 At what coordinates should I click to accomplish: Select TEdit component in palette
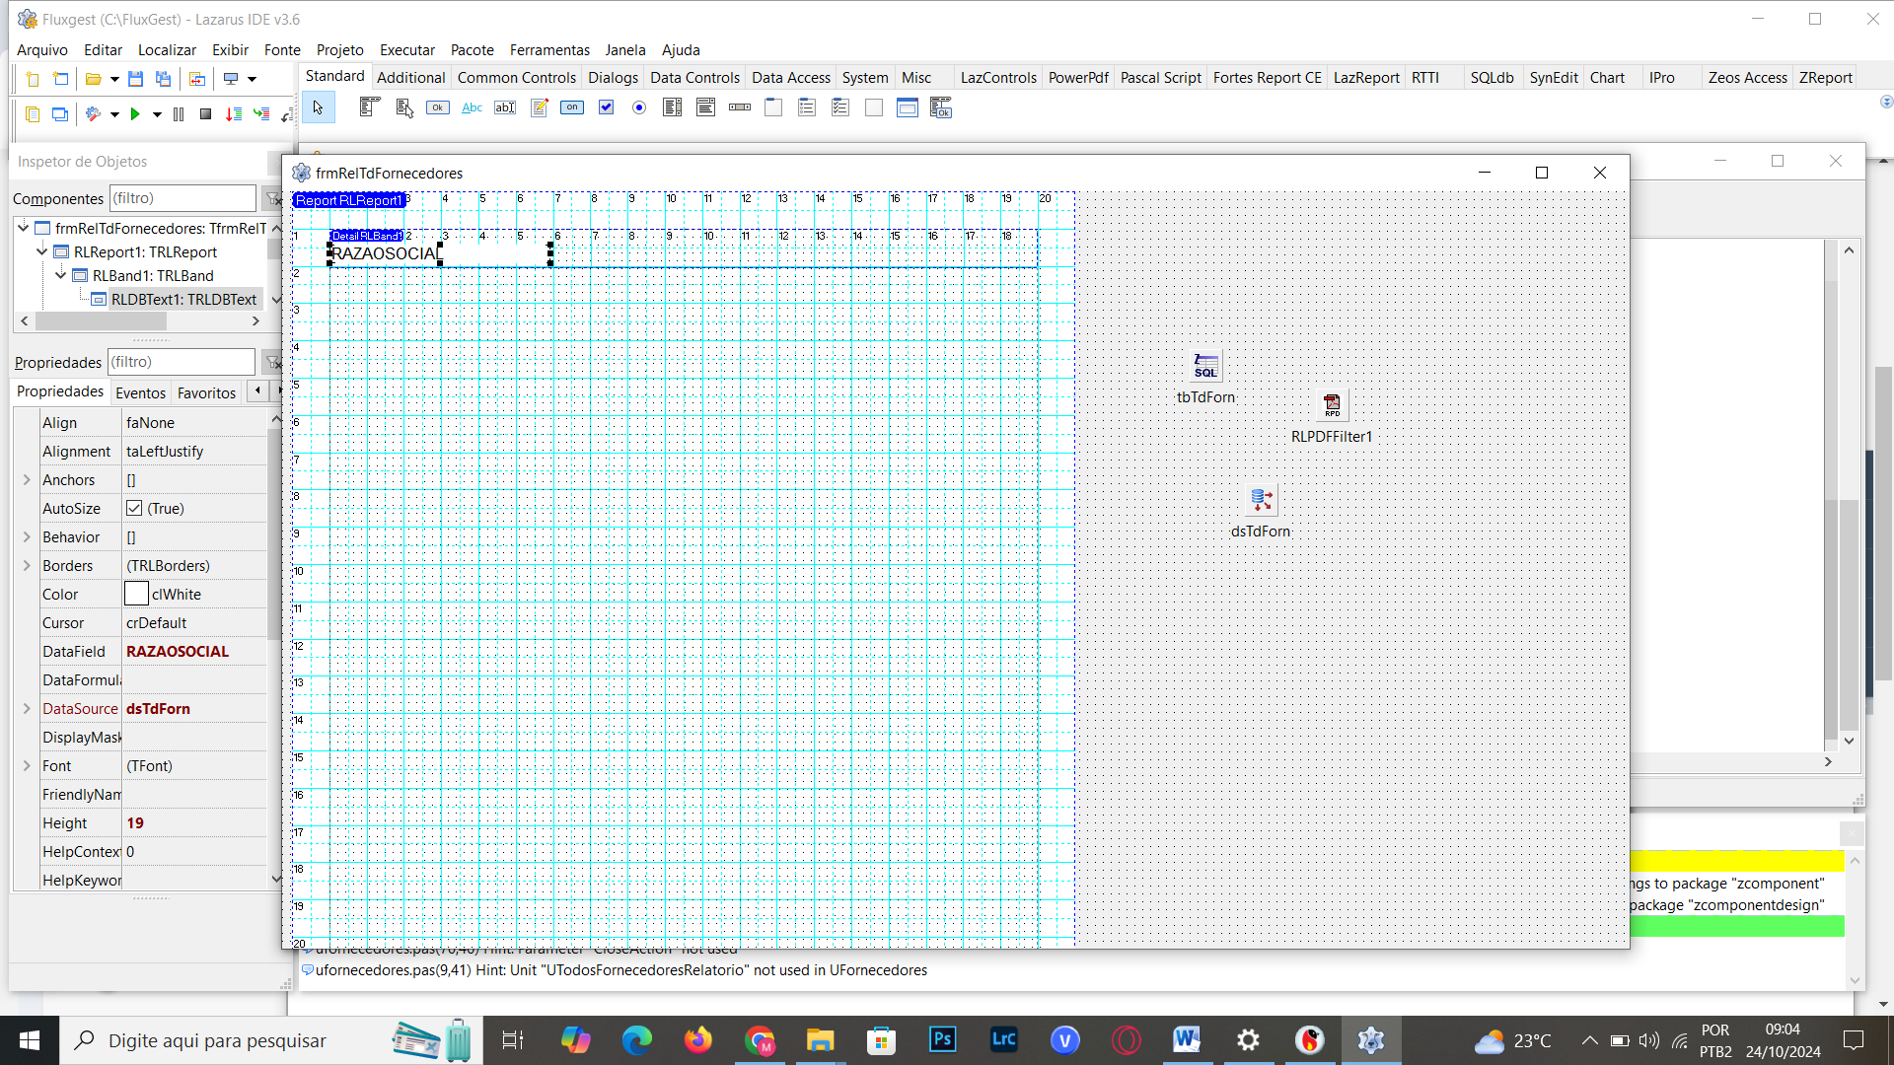(505, 107)
